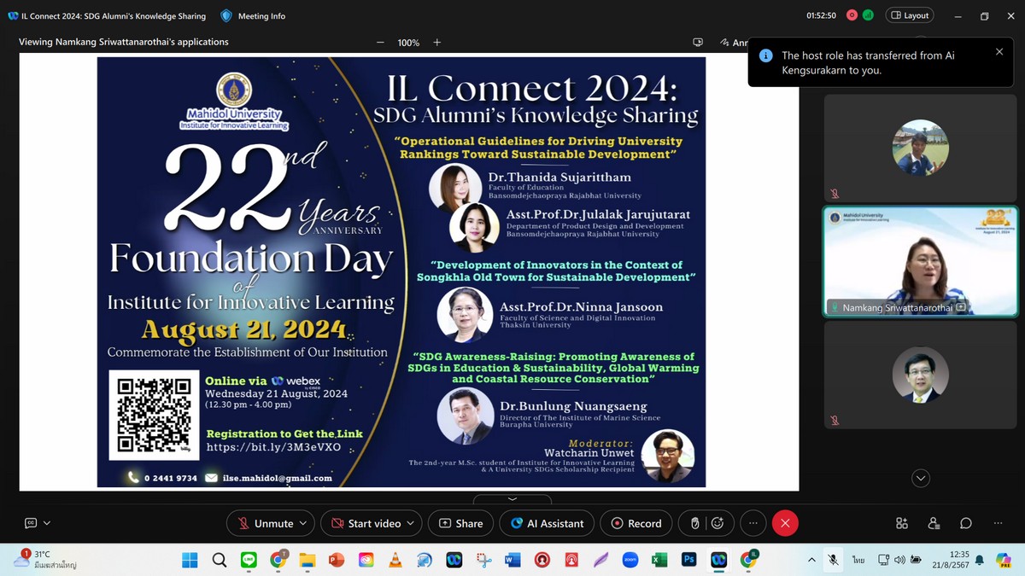Open closed captions options chevron
Viewport: 1025px width, 576px height.
click(47, 523)
